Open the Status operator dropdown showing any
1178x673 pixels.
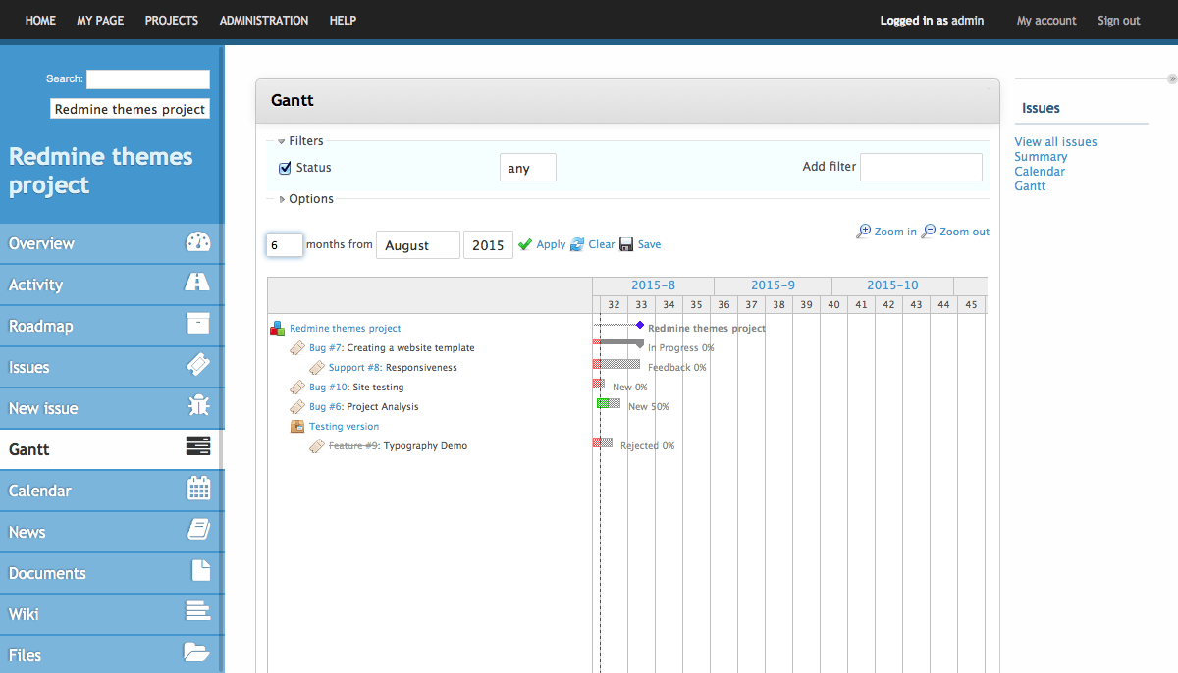pos(528,168)
